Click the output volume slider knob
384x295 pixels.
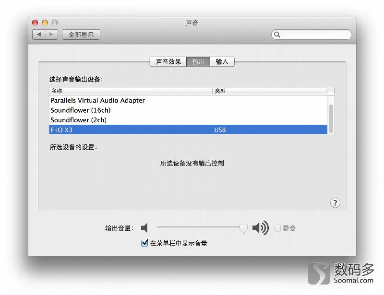pyautogui.click(x=243, y=229)
